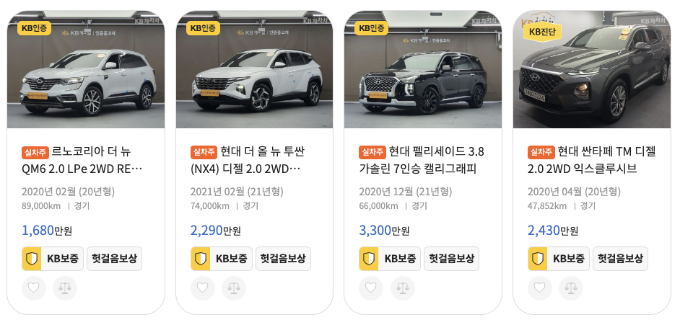Open 현대 펠리세이드 3.8 title link
Image resolution: width=680 pixels, height=320 pixels.
pos(422,160)
